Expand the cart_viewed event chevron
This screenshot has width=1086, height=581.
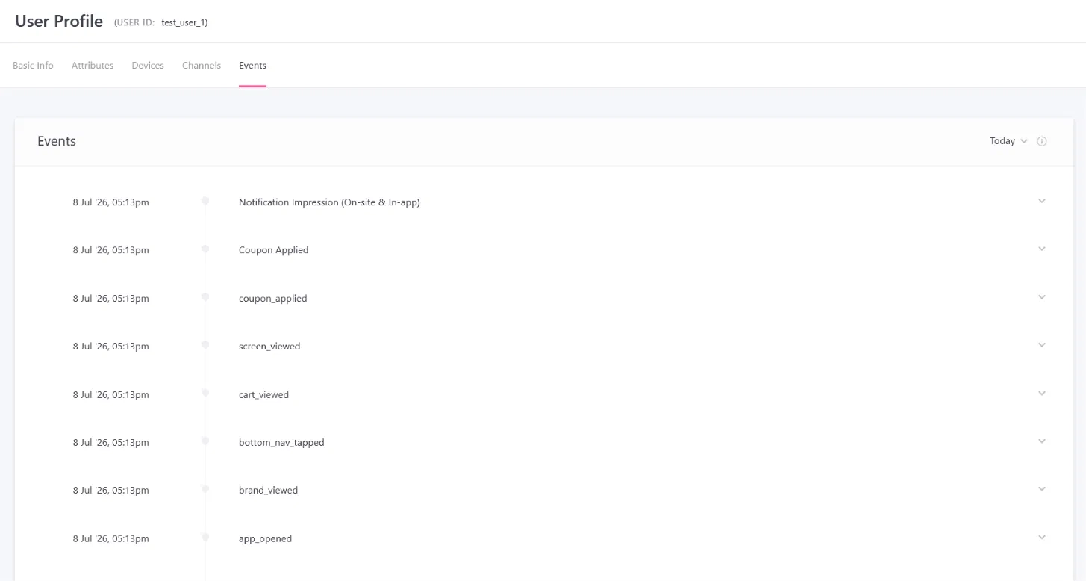click(1042, 394)
